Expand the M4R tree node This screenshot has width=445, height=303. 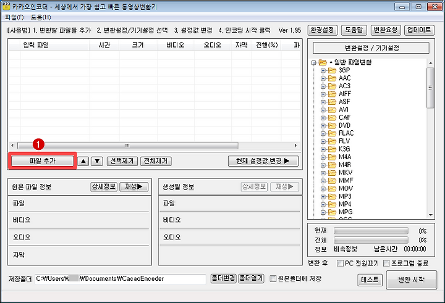[323, 165]
